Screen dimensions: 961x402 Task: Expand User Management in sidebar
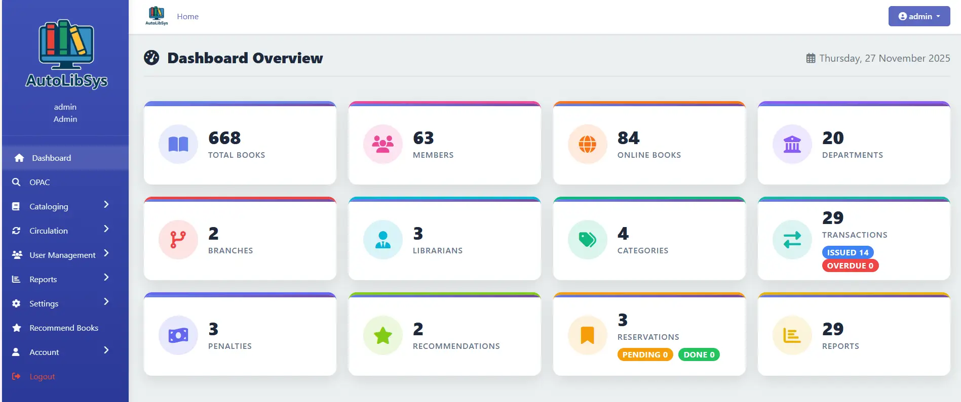click(62, 255)
